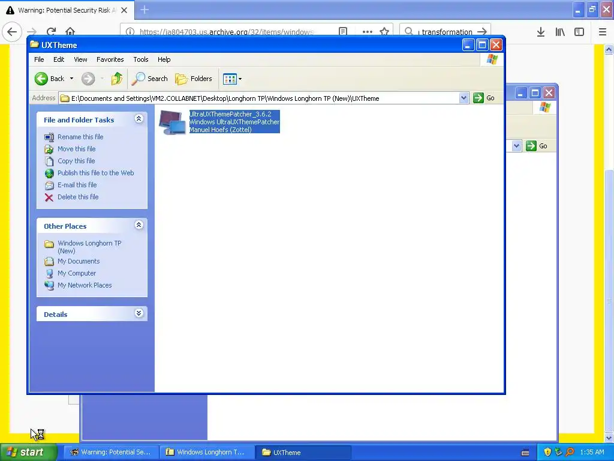Click site information icon in URL bar
The width and height of the screenshot is (614, 461).
pos(130,32)
